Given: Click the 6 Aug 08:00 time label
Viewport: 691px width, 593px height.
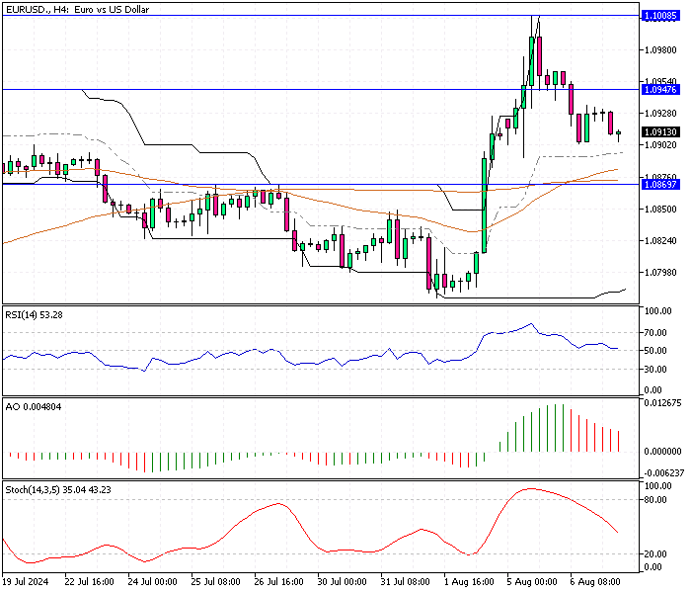Looking at the screenshot, I should point(594,583).
